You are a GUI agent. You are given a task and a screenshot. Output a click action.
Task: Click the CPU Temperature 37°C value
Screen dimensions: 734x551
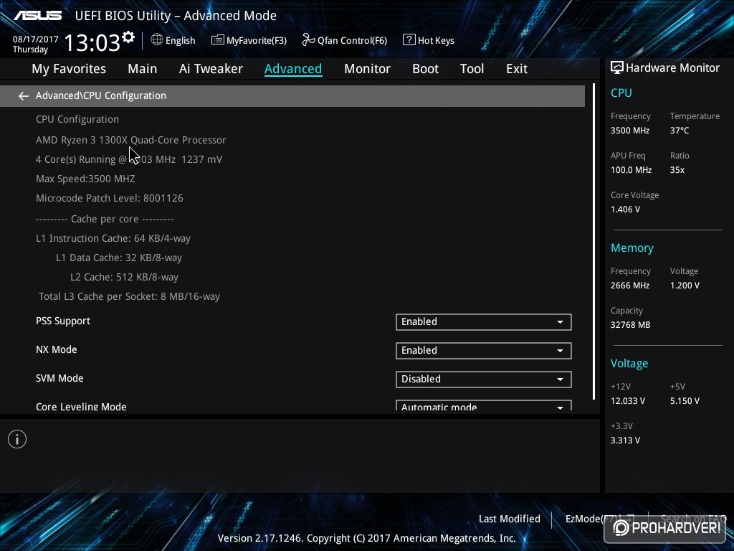680,131
